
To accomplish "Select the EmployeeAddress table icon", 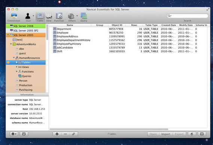I will coord(55,36).
